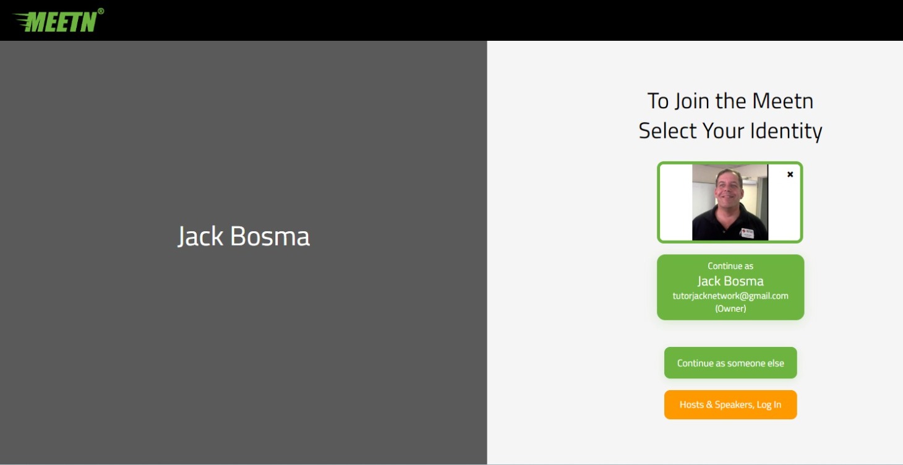Viewport: 903px width, 465px height.
Task: Click the 'Select Your Identity' heading line
Action: [730, 131]
